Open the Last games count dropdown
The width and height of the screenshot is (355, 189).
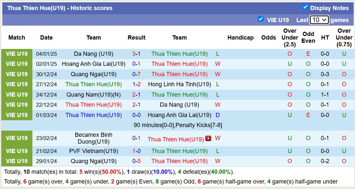[x=319, y=20]
